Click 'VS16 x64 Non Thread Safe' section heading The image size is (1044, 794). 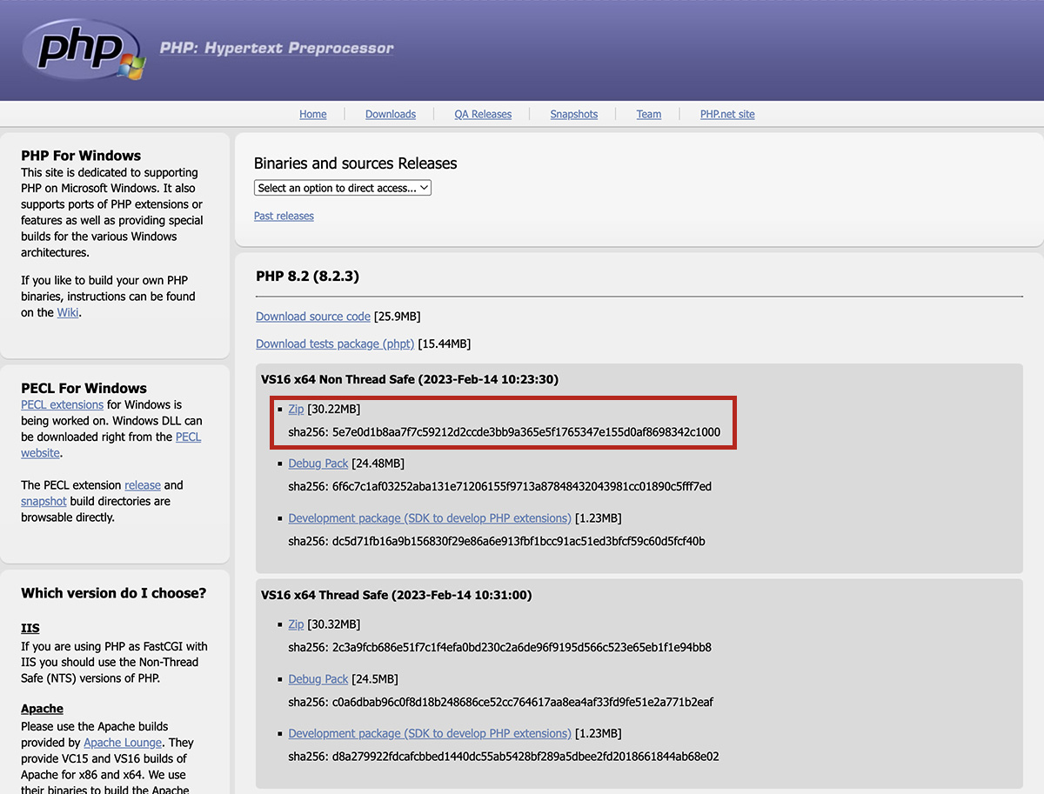pos(410,379)
